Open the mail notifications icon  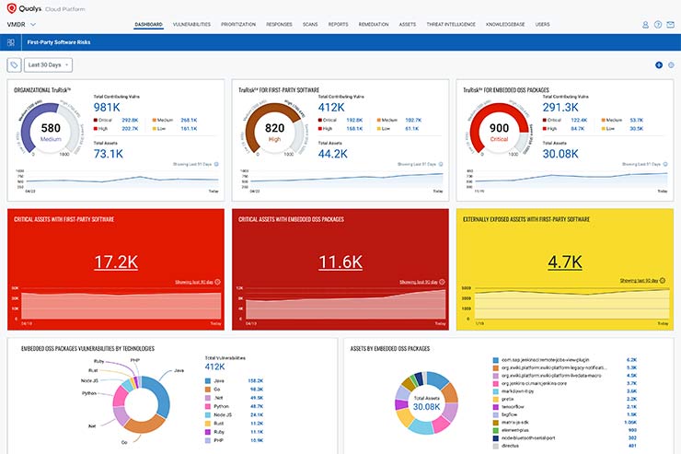(x=671, y=25)
